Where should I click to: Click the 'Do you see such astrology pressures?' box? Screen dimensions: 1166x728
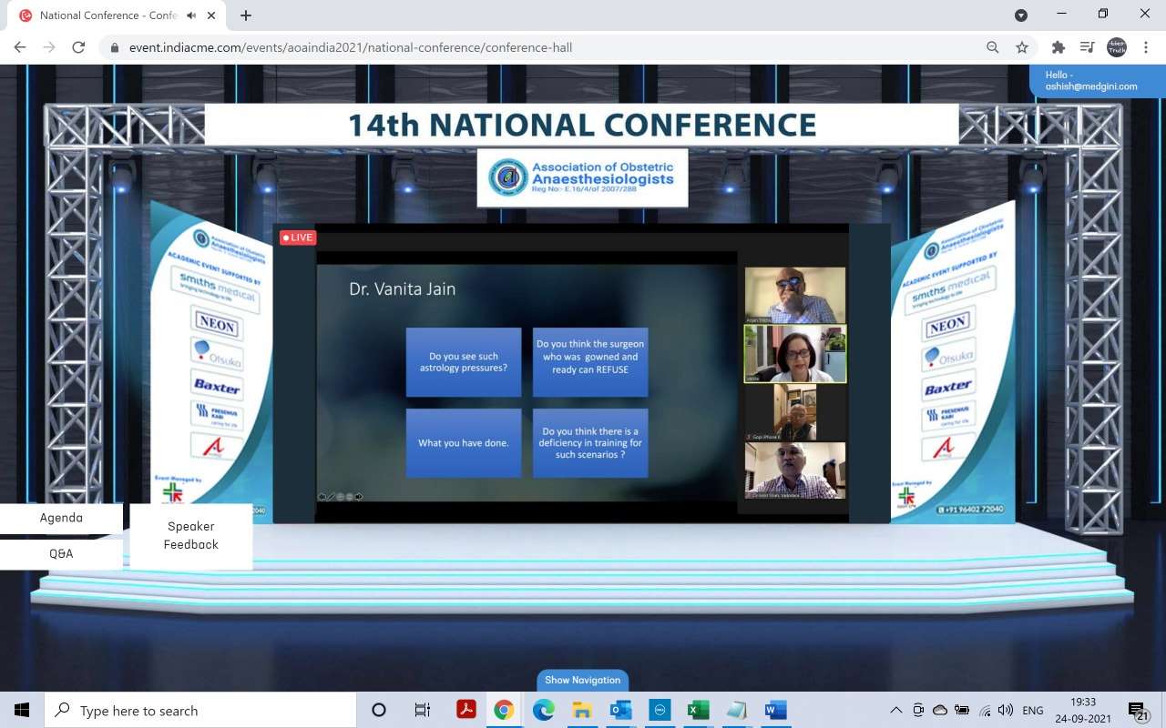pos(464,362)
